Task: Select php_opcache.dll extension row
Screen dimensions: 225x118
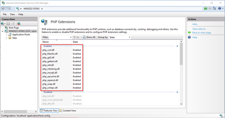Action: pyautogui.click(x=62, y=77)
